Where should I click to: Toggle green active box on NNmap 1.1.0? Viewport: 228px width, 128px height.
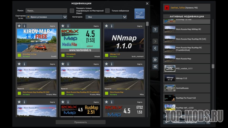(x=107, y=55)
